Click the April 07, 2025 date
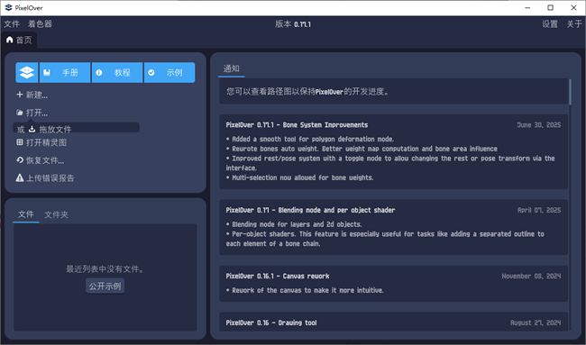This screenshot has width=586, height=345. [x=539, y=210]
